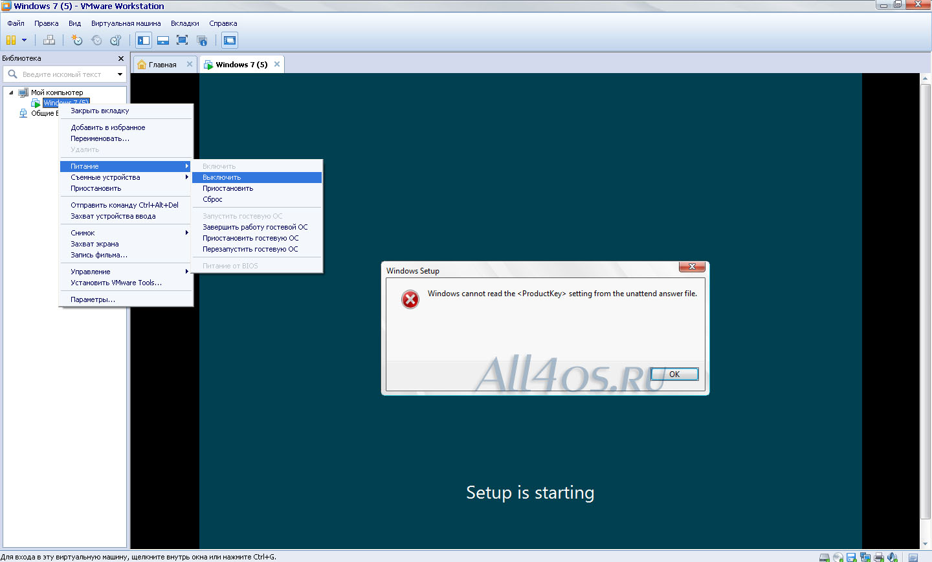Click the message log status icon
Viewport: 932px width, 562px height.
(913, 557)
